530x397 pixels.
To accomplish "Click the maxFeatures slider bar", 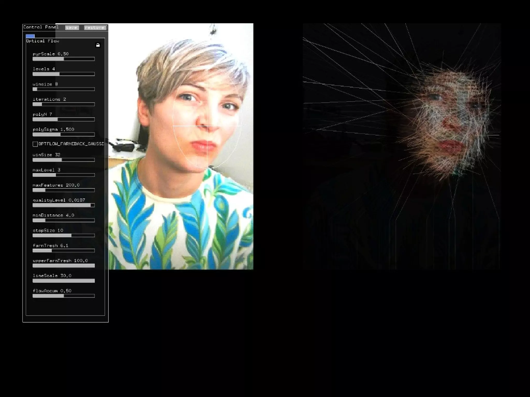I will pos(63,190).
